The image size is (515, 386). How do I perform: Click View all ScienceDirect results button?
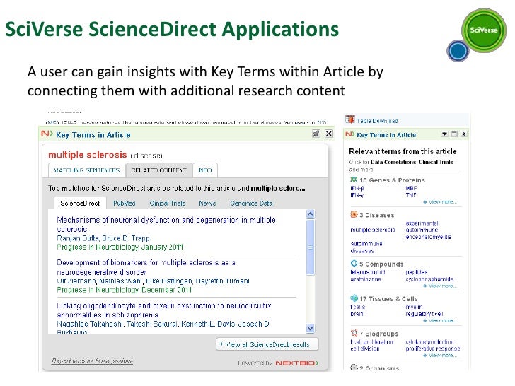pos(267,344)
